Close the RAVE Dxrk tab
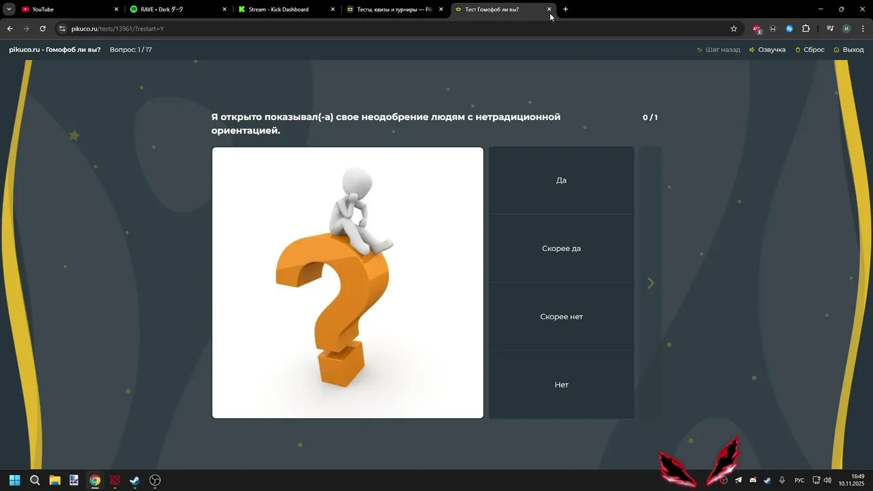 224,10
